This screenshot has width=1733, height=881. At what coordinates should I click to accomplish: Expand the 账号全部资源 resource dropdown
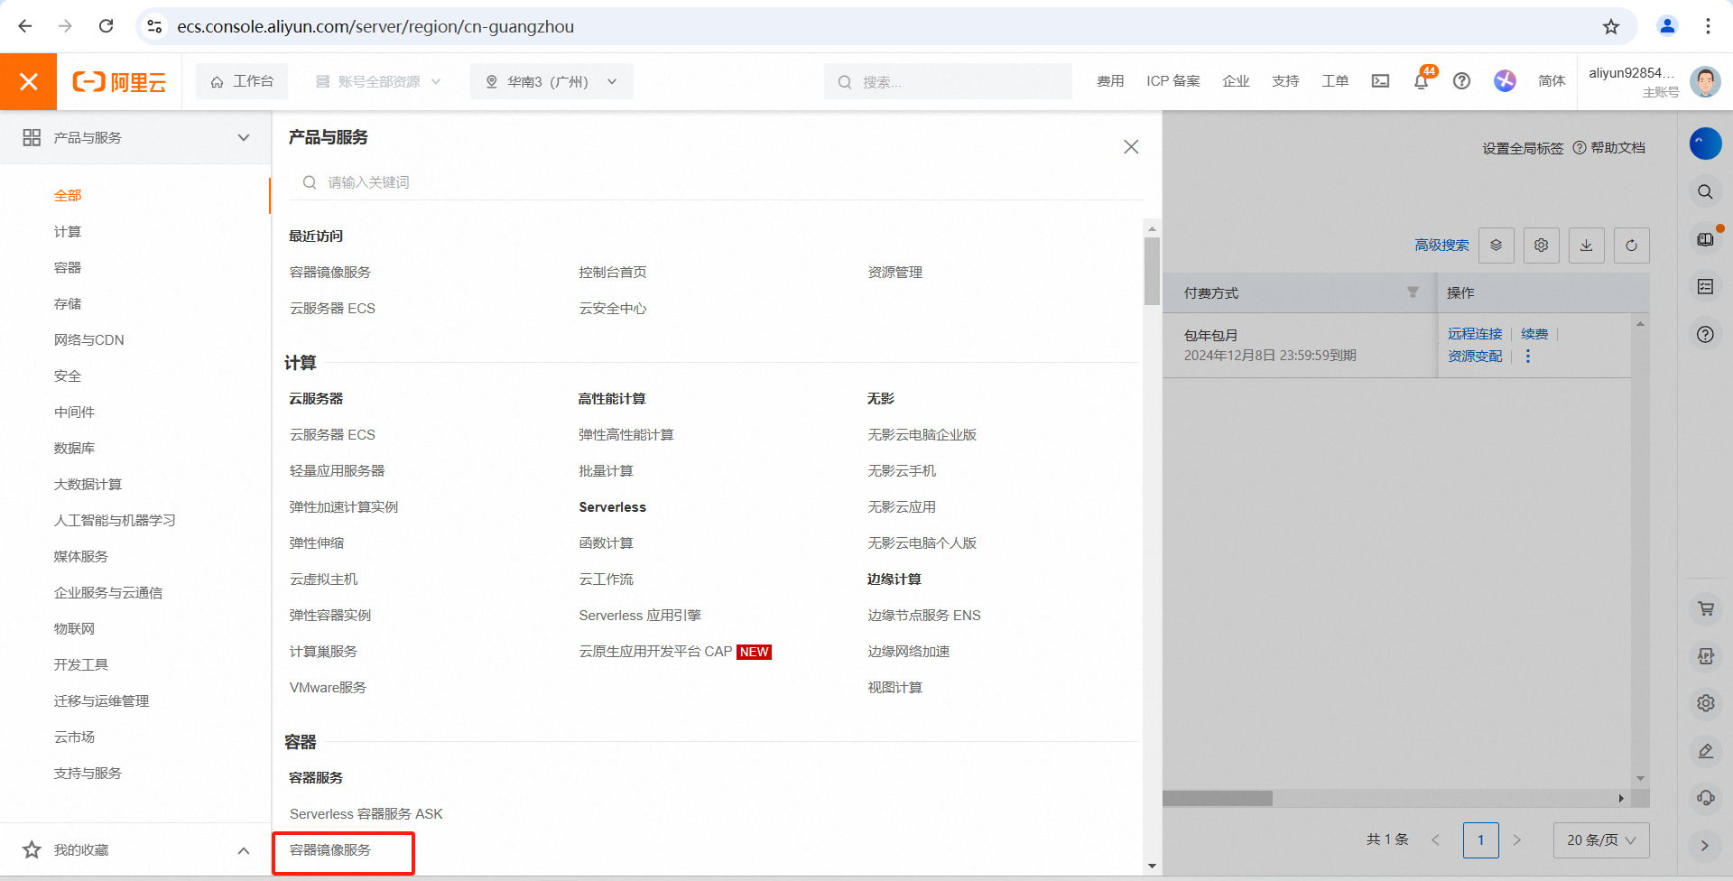click(x=378, y=81)
